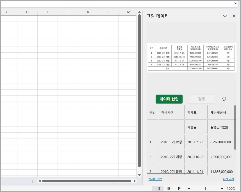
Task: Switch to Page Layout view icon
Action: (169, 188)
